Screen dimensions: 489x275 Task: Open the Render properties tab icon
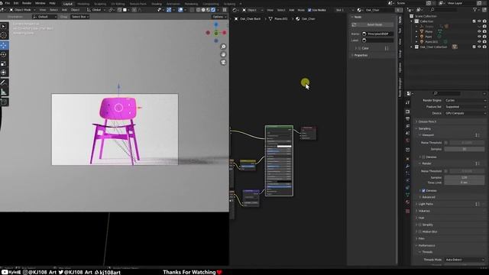click(x=407, y=112)
